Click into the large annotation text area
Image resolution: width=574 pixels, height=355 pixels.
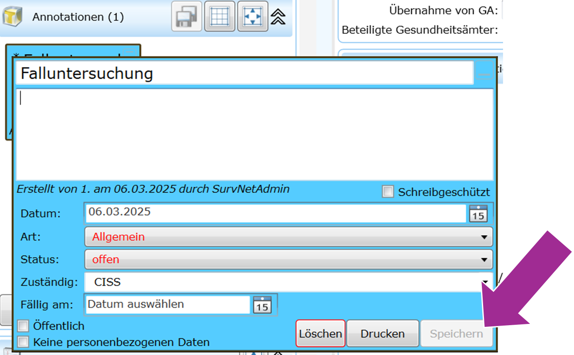pyautogui.click(x=254, y=135)
